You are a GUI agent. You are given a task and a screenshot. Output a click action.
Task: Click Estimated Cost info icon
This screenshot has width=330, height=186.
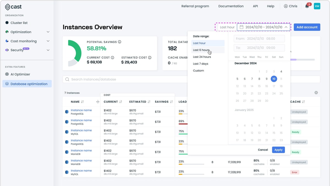click(x=150, y=58)
